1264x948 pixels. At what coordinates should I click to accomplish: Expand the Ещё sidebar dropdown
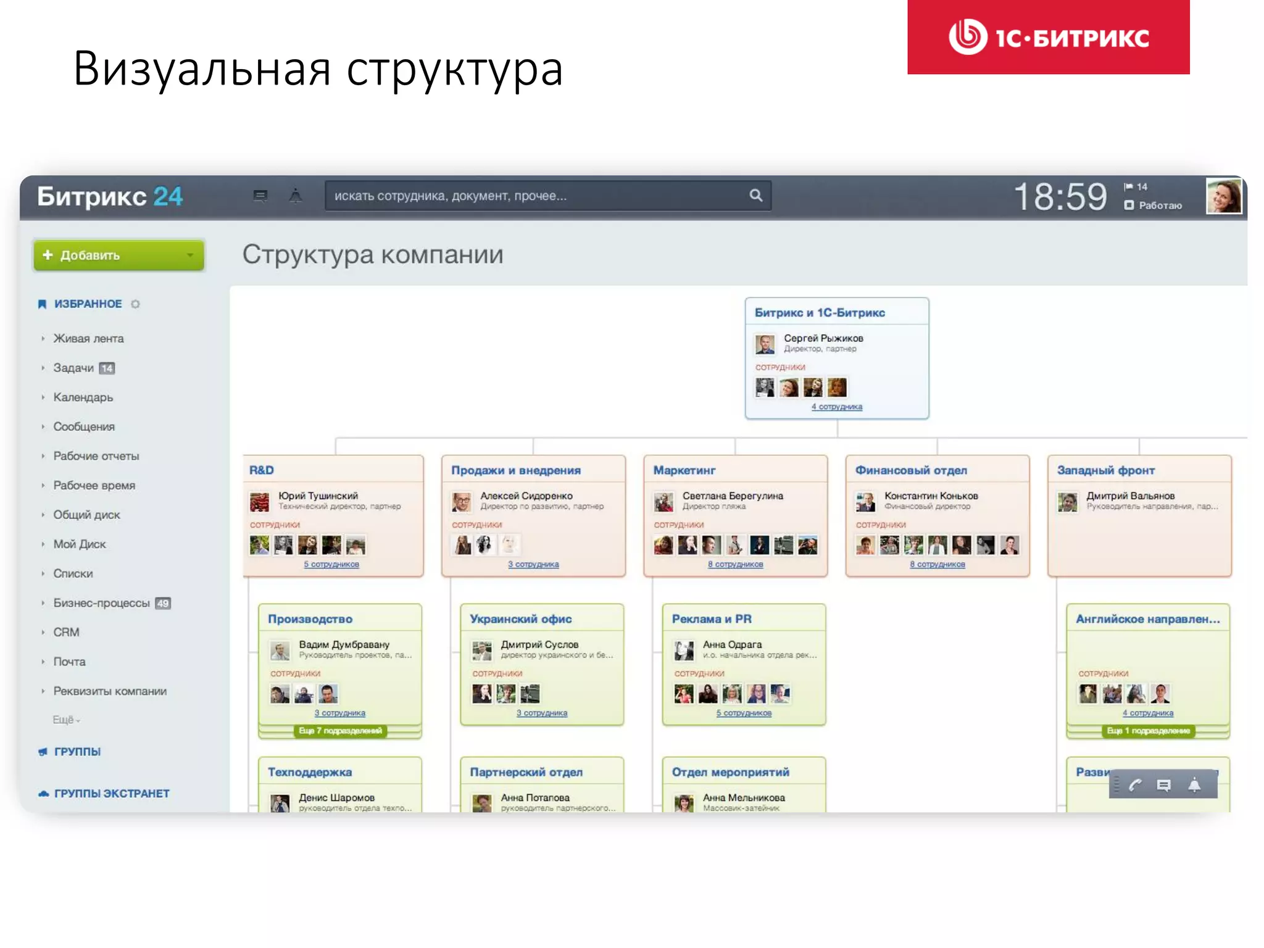pyautogui.click(x=66, y=720)
